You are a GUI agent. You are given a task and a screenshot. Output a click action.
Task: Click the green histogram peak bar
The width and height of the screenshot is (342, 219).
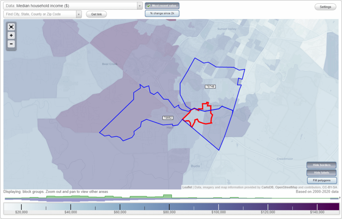click(x=168, y=196)
